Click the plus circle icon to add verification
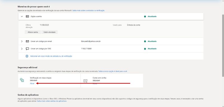Image resolution: width=224 pixels, height=107 pixels. click(27, 56)
